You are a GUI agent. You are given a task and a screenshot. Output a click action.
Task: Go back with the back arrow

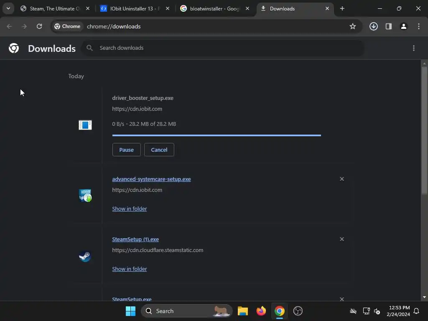coord(9,26)
